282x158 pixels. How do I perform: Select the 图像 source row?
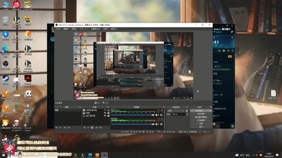pyautogui.click(x=96, y=113)
